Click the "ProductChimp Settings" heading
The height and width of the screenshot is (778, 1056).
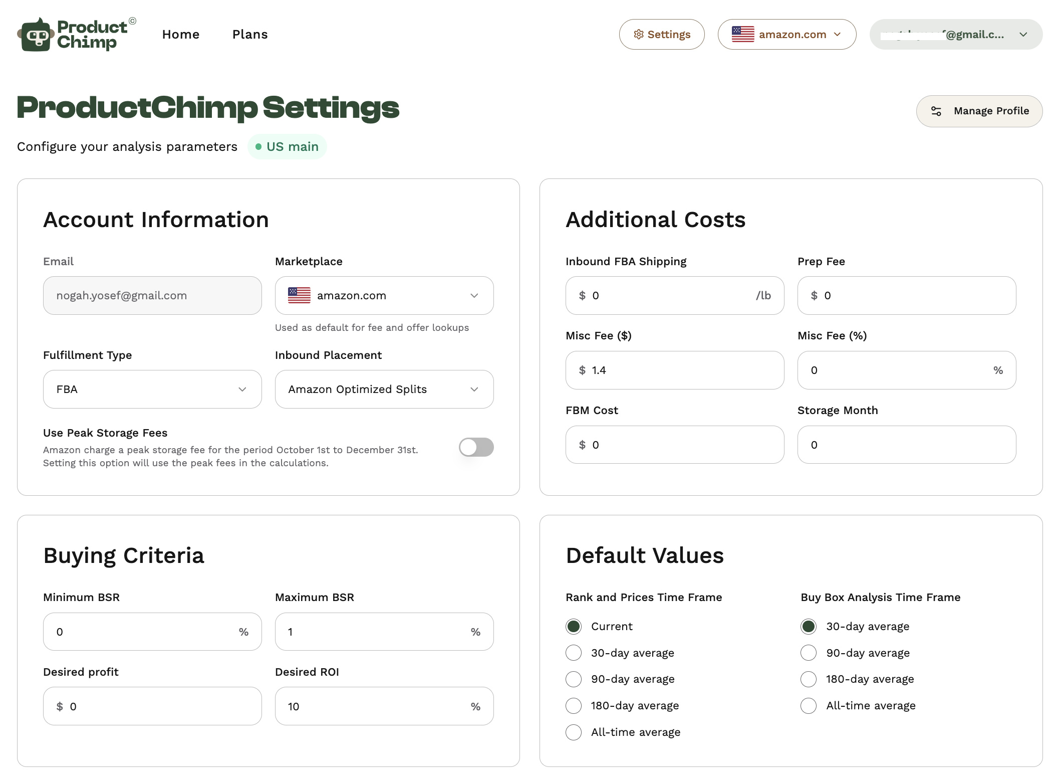click(208, 108)
